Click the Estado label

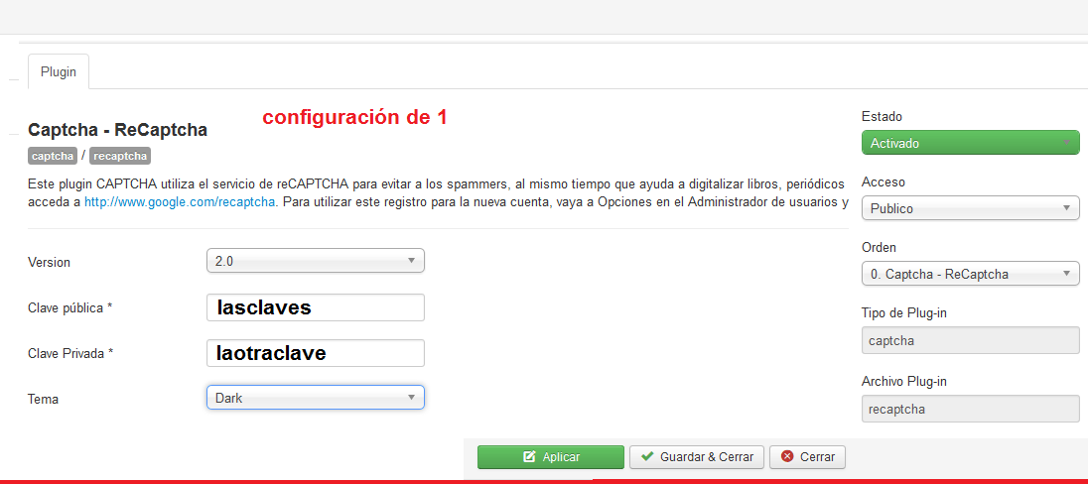(x=882, y=116)
